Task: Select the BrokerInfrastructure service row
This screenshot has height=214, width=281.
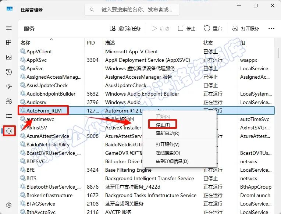Action: [x=146, y=195]
